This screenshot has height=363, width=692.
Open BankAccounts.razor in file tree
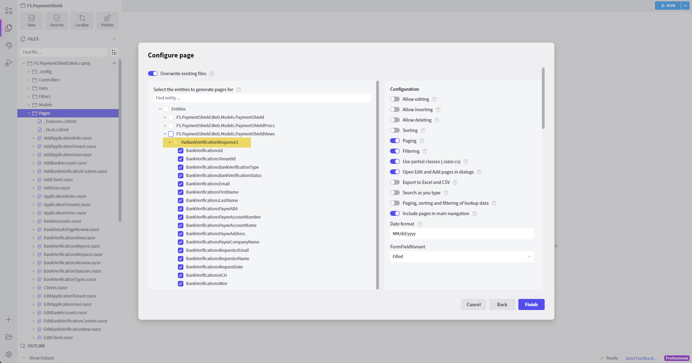tap(62, 221)
